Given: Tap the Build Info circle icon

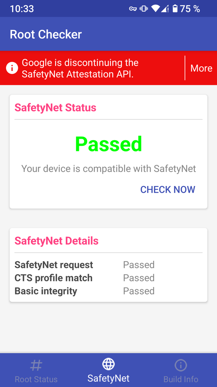Looking at the screenshot, I should 181,365.
